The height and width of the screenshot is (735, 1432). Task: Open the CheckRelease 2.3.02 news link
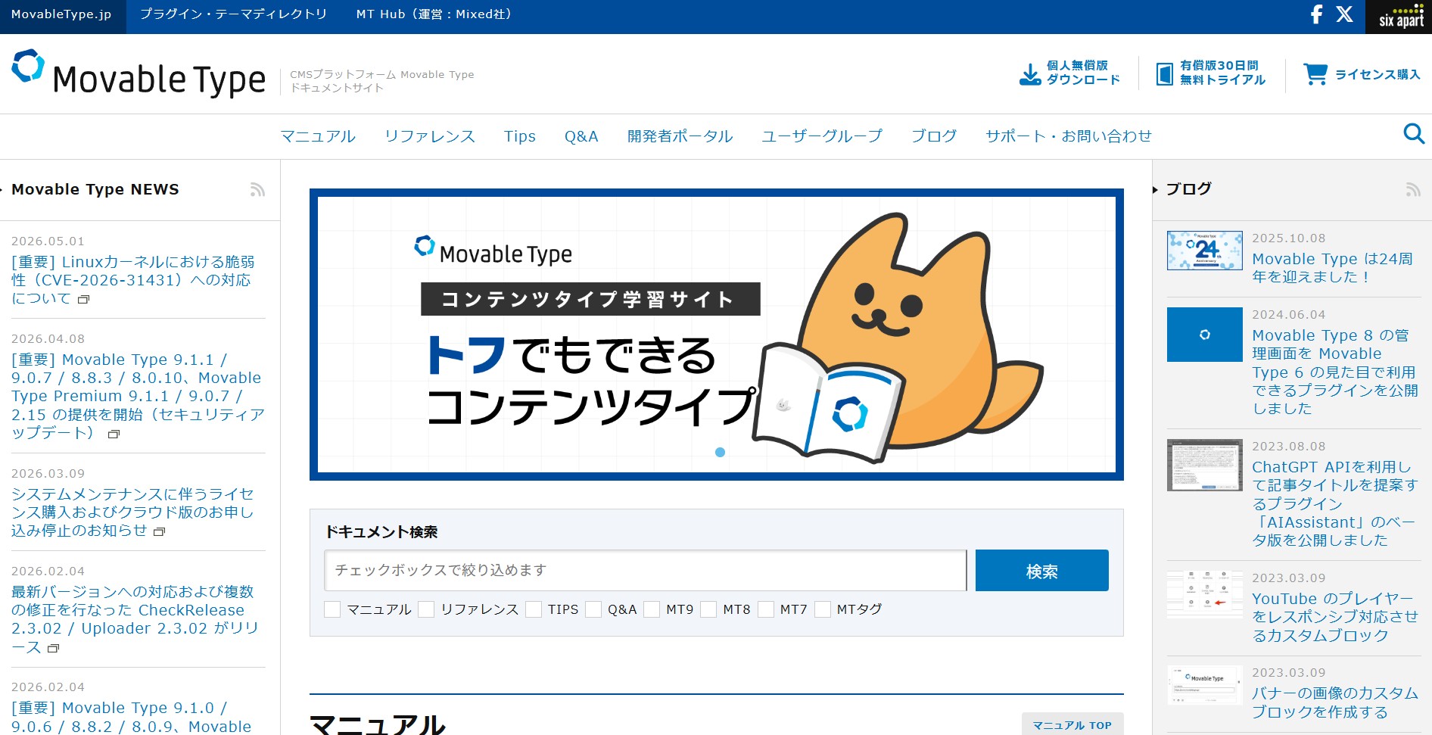[135, 619]
